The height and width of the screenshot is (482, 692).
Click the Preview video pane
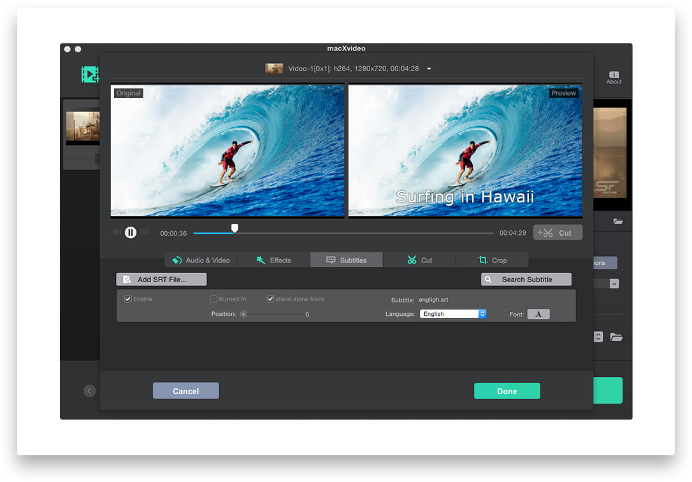tap(466, 150)
